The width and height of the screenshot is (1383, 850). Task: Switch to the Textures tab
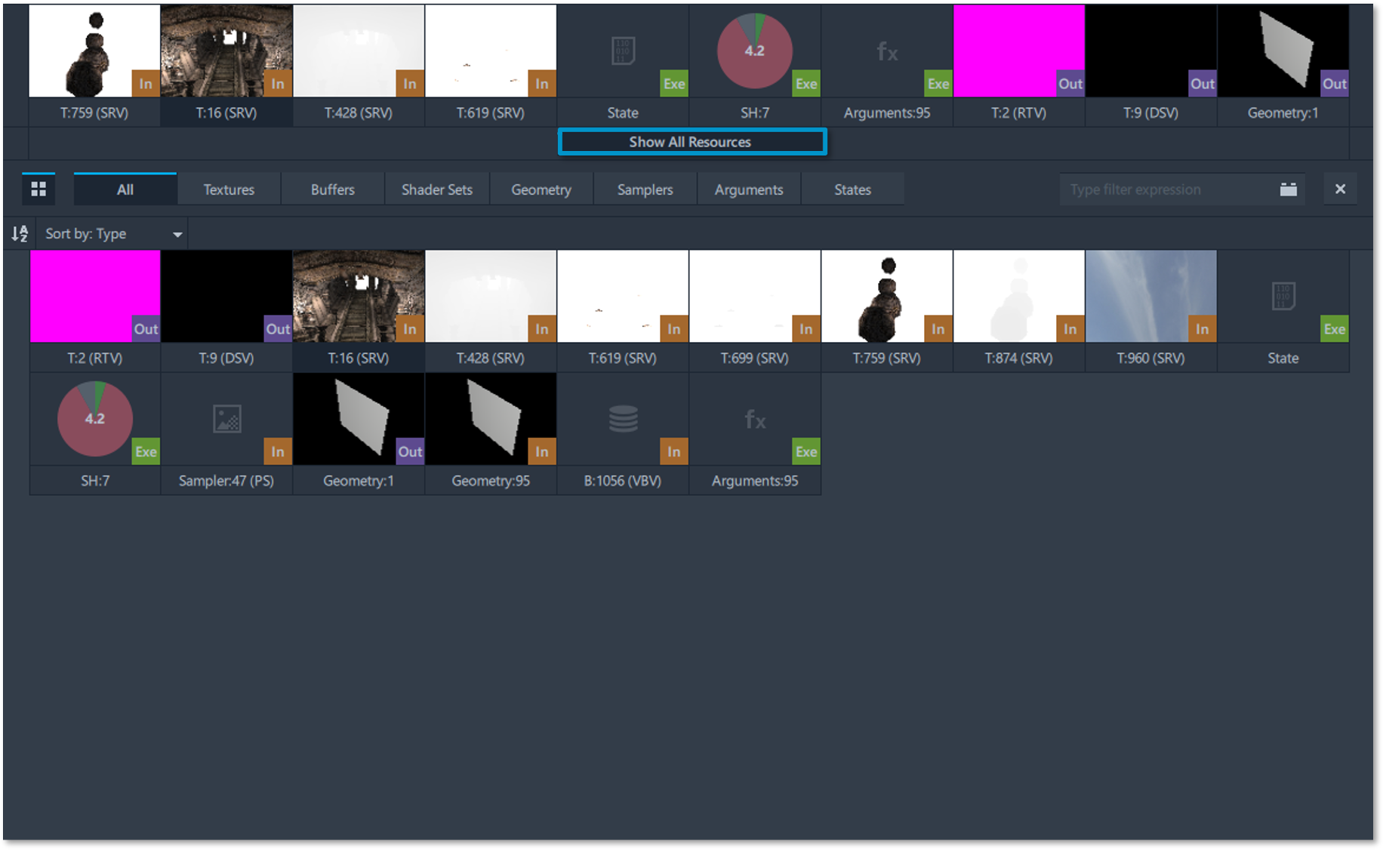pyautogui.click(x=229, y=189)
